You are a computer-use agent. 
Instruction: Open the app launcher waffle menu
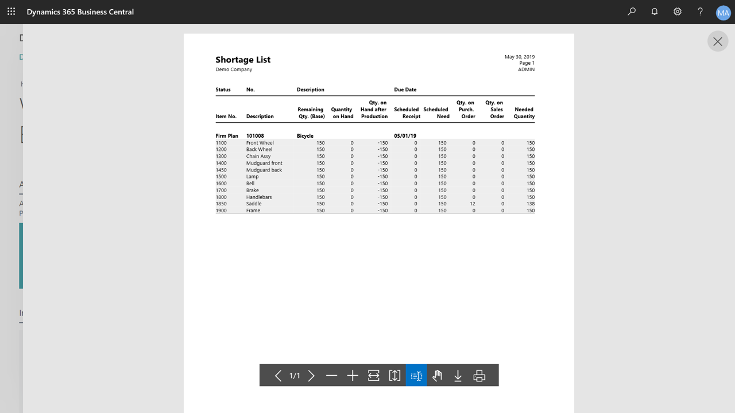(x=11, y=11)
